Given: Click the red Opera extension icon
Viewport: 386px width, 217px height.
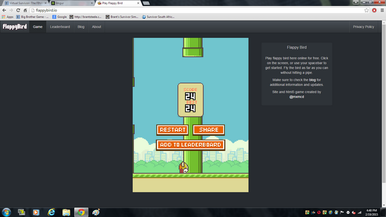Looking at the screenshot, I should 374,10.
